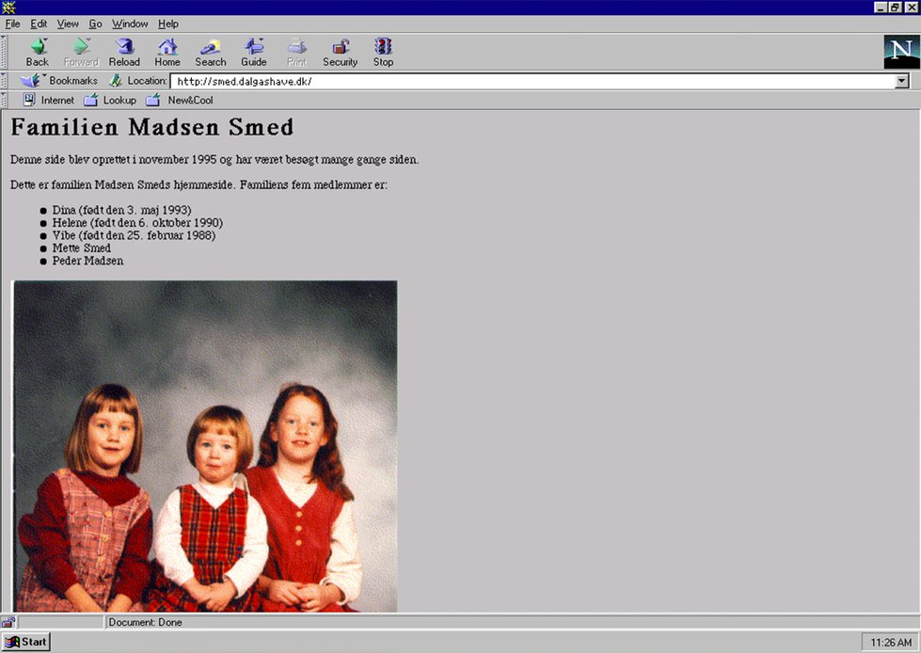This screenshot has width=921, height=653.
Task: Minimize the browser window
Action: pyautogui.click(x=881, y=7)
